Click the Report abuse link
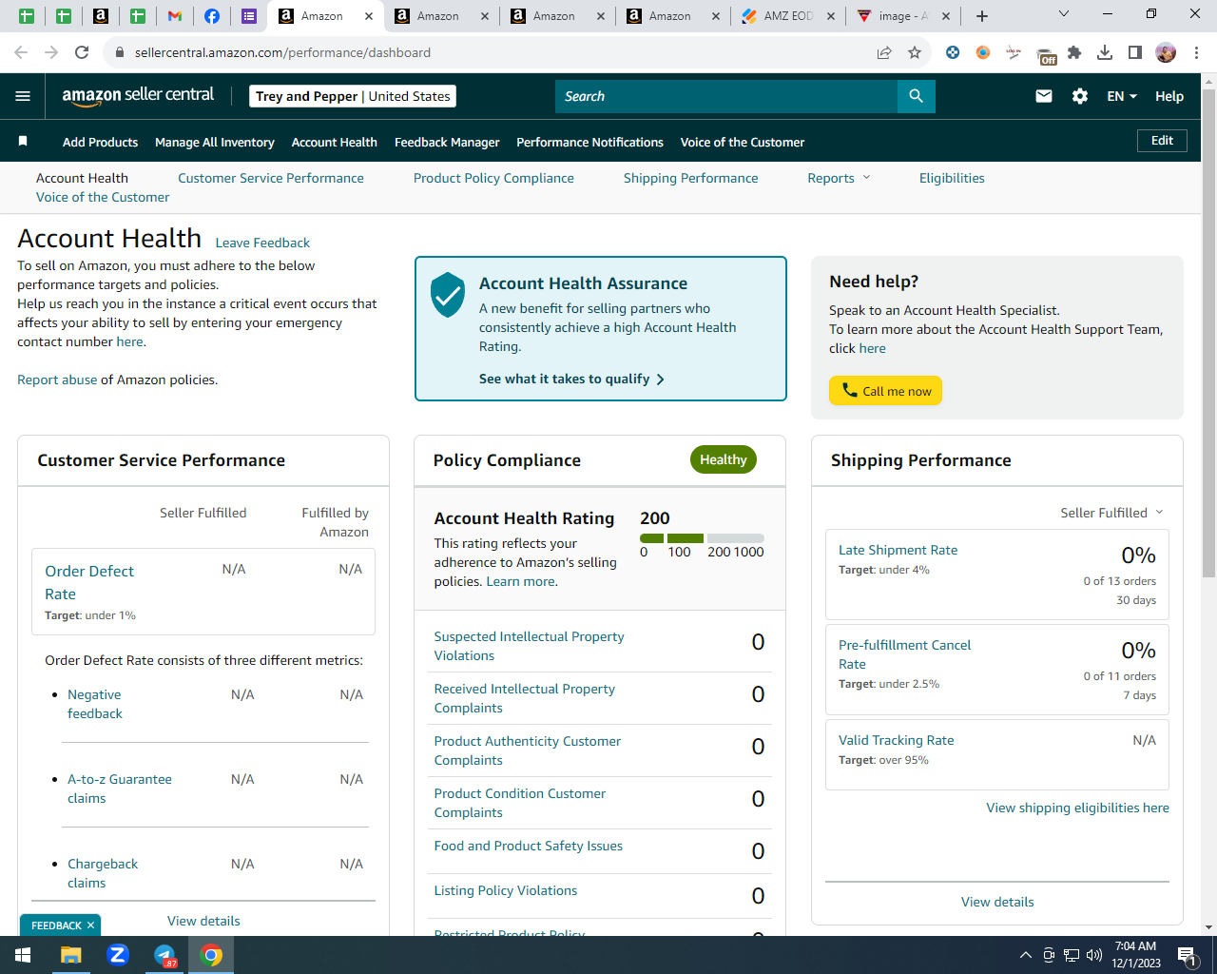This screenshot has height=974, width=1217. point(57,380)
